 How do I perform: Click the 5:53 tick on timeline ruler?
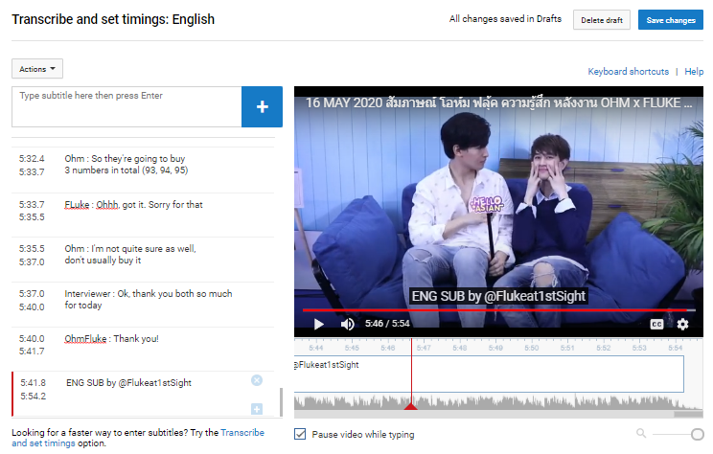pyautogui.click(x=639, y=348)
